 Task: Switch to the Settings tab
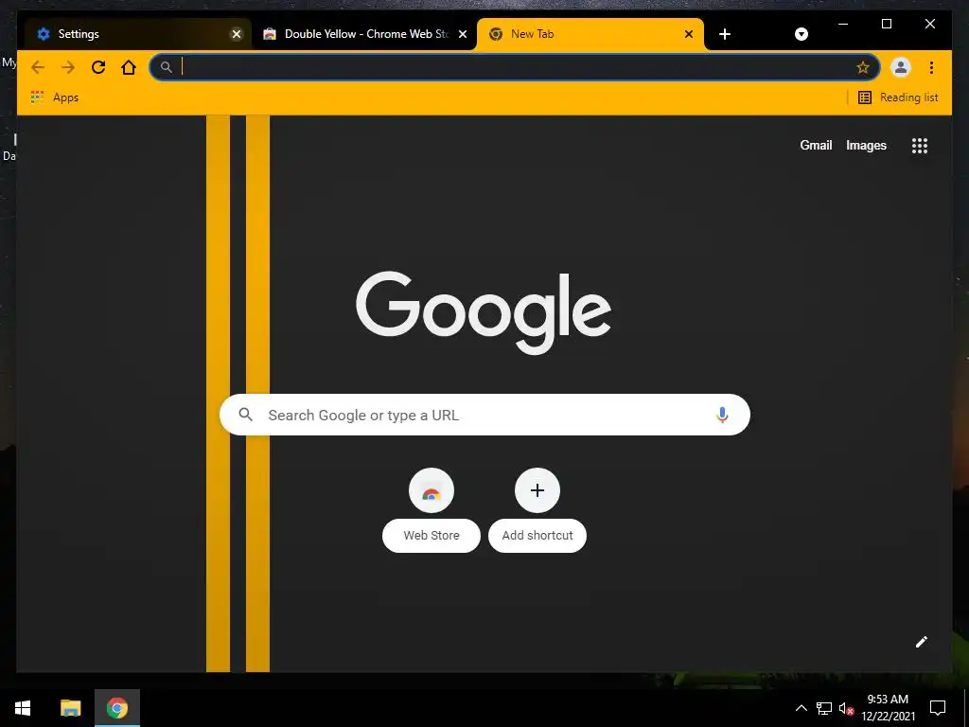pyautogui.click(x=138, y=34)
